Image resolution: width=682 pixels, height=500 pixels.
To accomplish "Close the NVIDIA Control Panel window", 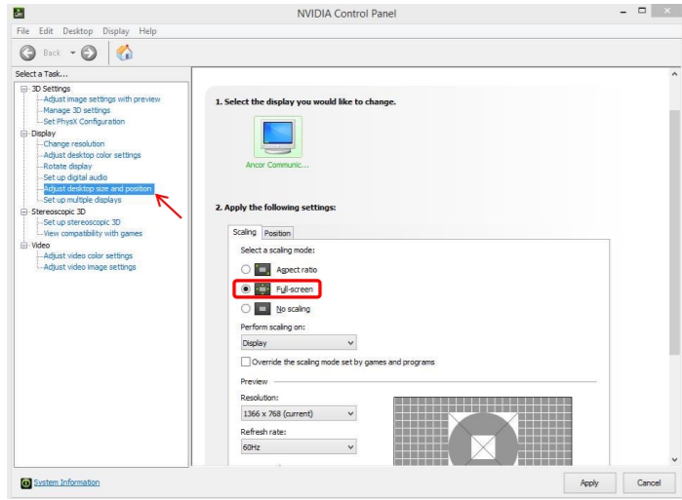I will 666,11.
